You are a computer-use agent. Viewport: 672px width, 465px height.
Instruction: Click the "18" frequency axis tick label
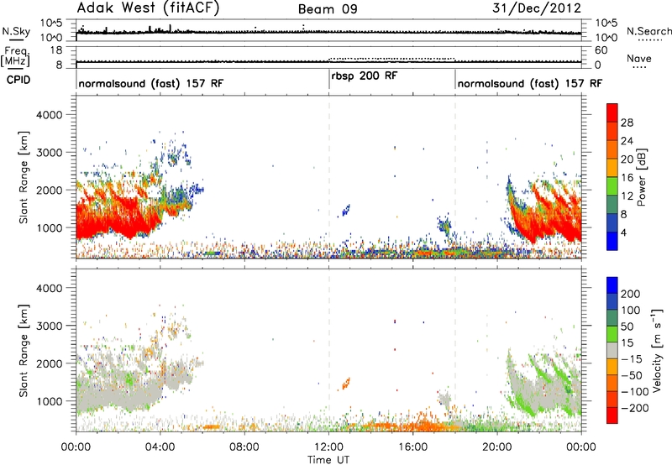point(56,50)
